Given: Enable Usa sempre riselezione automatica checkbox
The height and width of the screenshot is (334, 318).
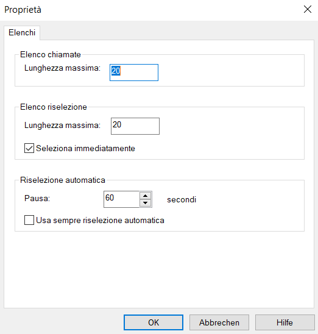Looking at the screenshot, I should 29,220.
